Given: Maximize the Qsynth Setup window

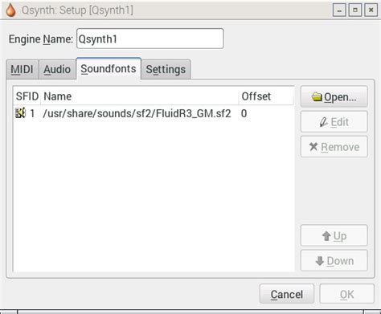Looking at the screenshot, I should point(355,10).
